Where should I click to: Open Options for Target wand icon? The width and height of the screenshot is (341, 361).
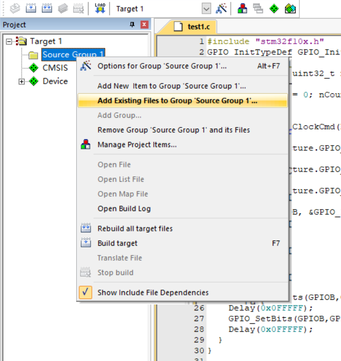click(221, 9)
